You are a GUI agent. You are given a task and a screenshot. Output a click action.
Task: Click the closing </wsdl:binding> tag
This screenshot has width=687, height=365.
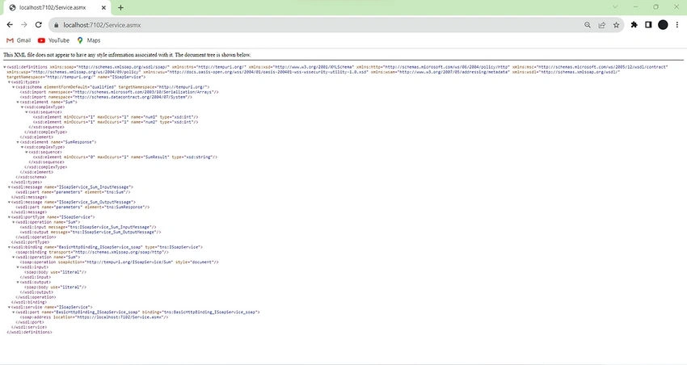[29, 302]
